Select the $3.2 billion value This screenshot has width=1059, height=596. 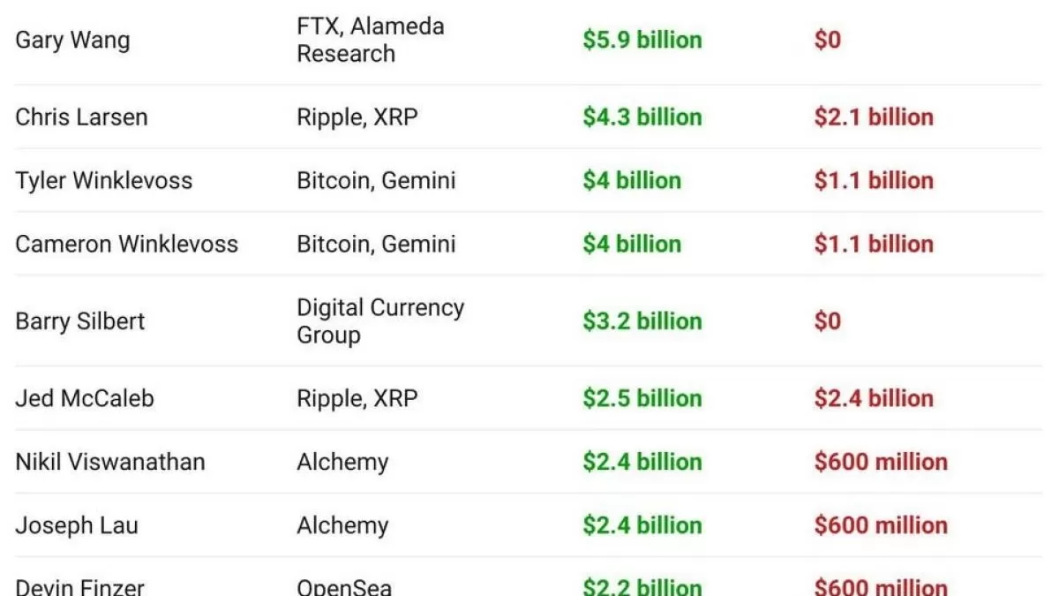click(642, 321)
